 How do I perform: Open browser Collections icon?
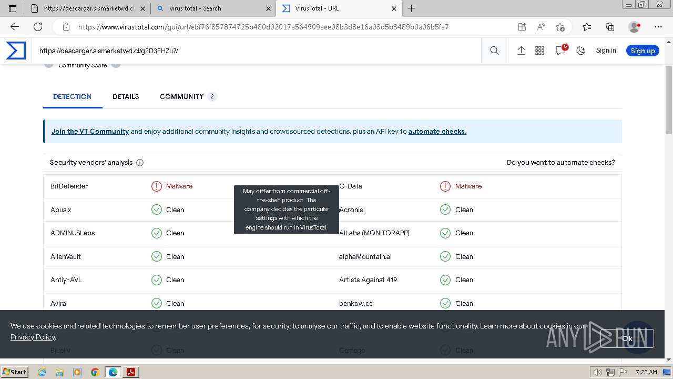tap(610, 27)
